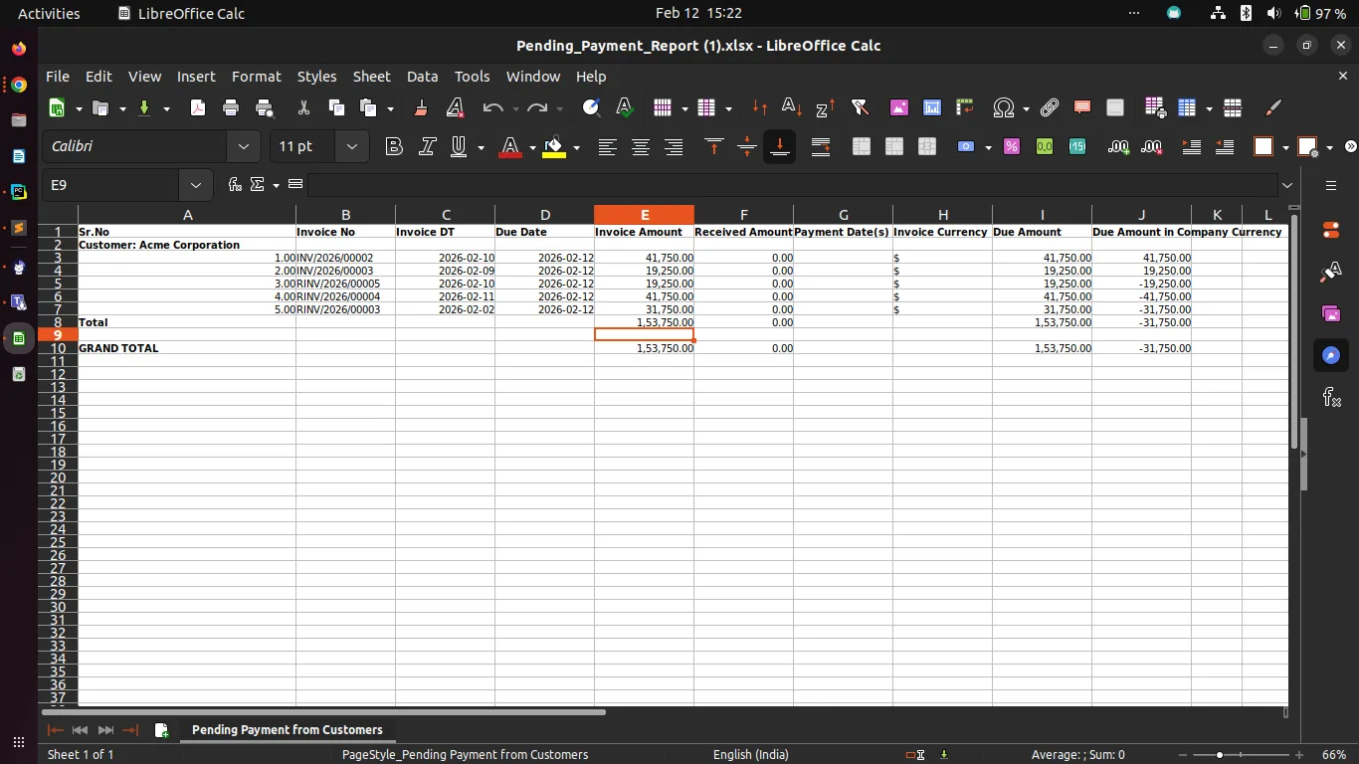Toggle Bold formatting
Image resolution: width=1359 pixels, height=764 pixels.
pos(394,147)
